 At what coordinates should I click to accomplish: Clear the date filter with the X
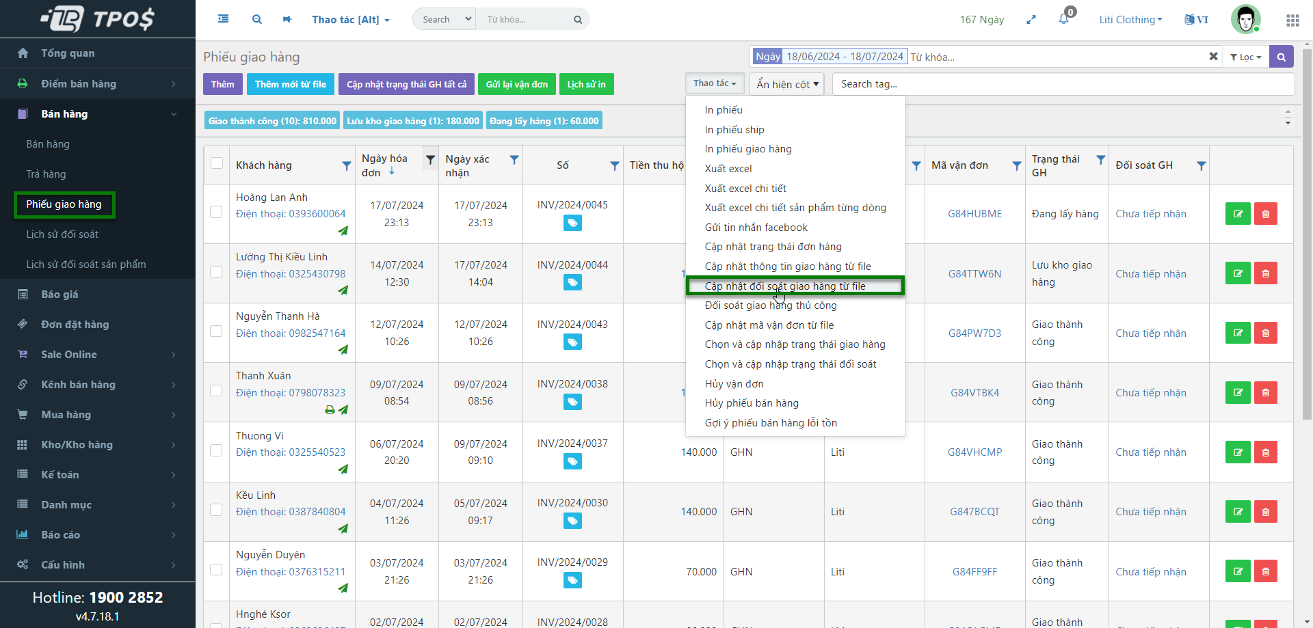click(1213, 57)
